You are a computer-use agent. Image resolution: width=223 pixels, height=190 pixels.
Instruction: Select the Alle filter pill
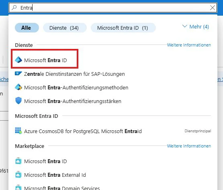pyautogui.click(x=27, y=28)
